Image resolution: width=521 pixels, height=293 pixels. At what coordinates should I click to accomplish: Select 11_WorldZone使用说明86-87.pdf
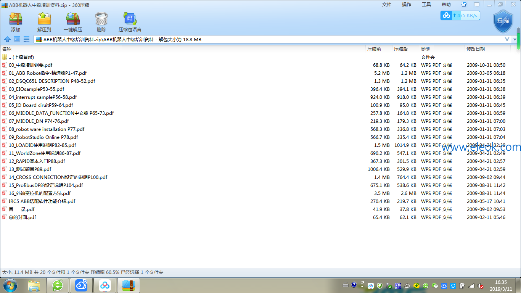pyautogui.click(x=45, y=153)
